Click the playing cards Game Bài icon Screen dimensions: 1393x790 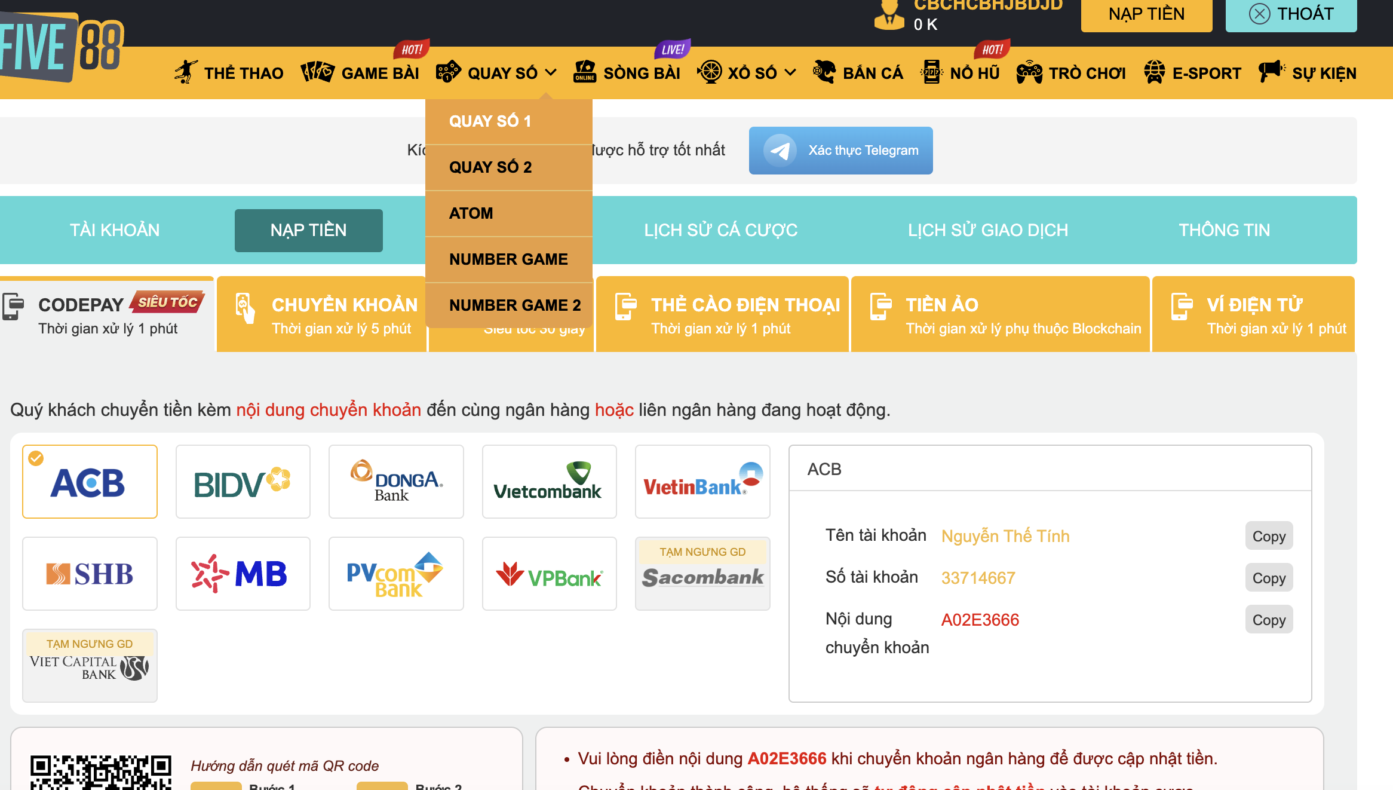tap(317, 72)
